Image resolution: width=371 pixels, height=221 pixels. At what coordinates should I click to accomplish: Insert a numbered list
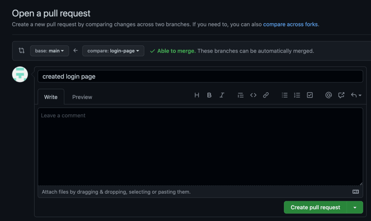tap(297, 95)
